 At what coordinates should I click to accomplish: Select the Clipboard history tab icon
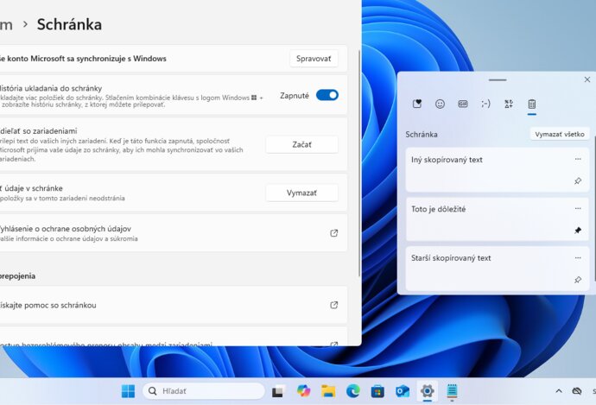(532, 104)
